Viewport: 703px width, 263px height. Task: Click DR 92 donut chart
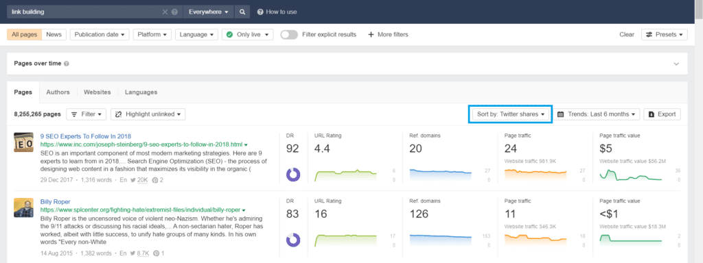click(292, 175)
